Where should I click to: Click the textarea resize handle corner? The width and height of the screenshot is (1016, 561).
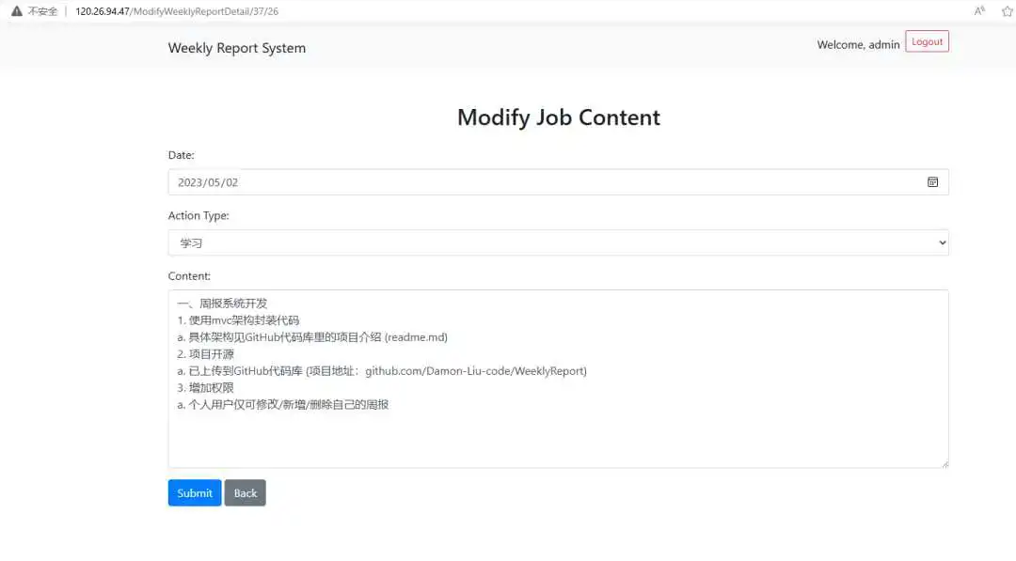pyautogui.click(x=944, y=462)
